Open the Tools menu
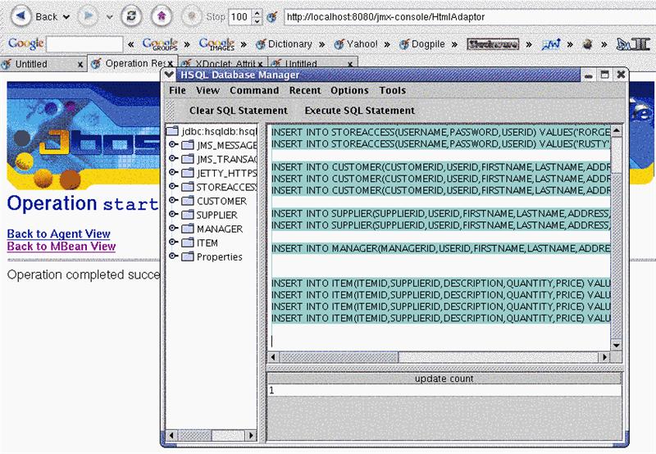 (392, 90)
